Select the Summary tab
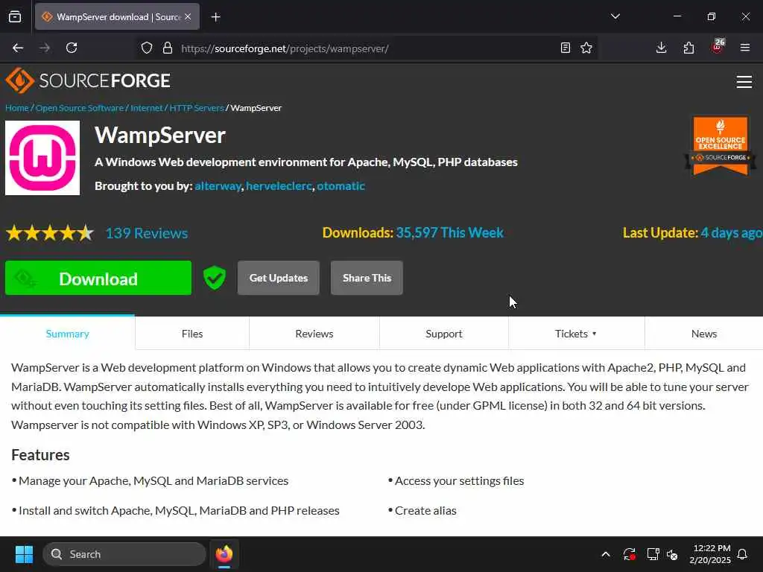 point(67,334)
